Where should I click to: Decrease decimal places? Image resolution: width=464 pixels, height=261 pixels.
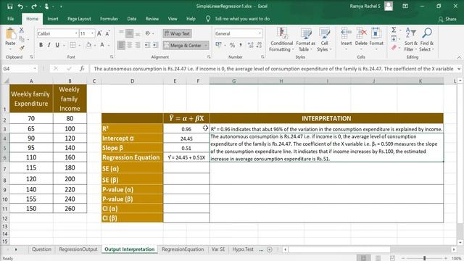260,45
